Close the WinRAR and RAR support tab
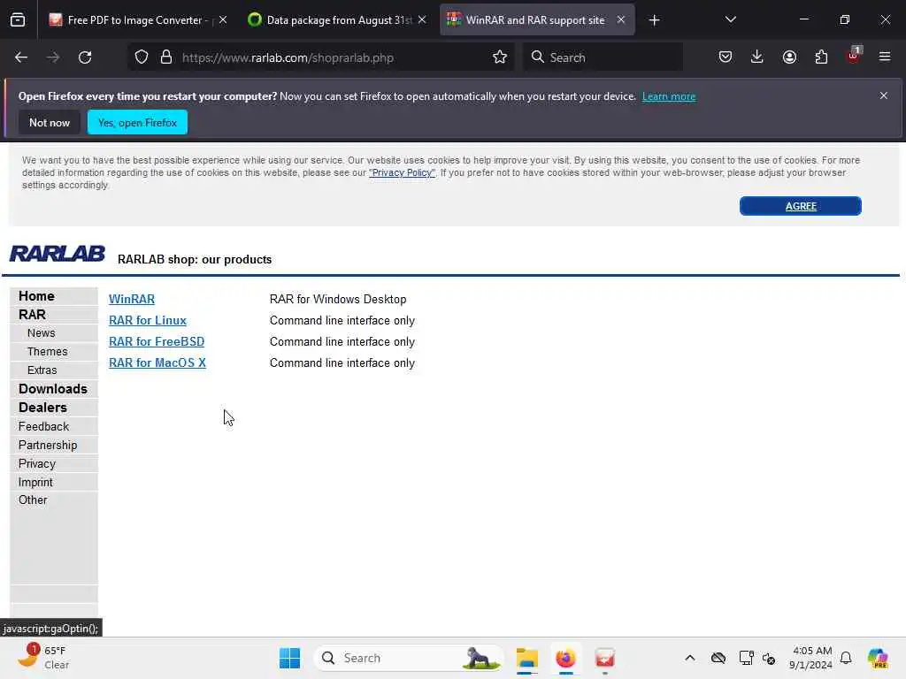906x679 pixels. click(620, 19)
